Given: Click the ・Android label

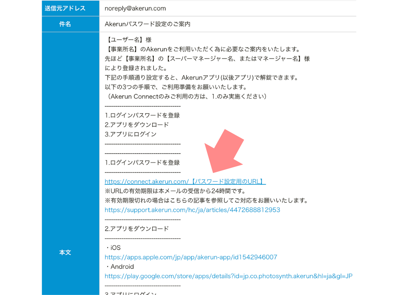Looking at the screenshot, I should coord(119,267).
